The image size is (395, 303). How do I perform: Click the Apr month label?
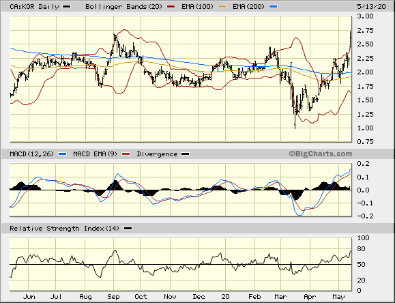tap(310, 297)
